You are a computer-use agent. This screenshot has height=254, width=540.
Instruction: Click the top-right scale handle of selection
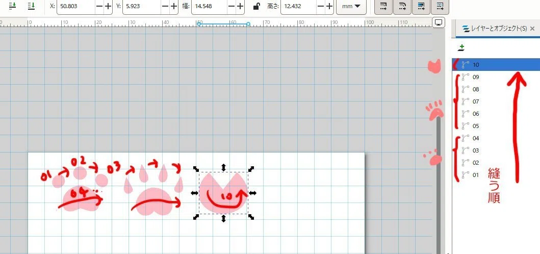click(251, 169)
